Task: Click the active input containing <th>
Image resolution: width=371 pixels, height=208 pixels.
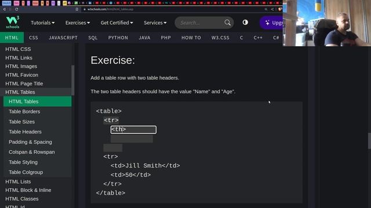Action: click(133, 129)
